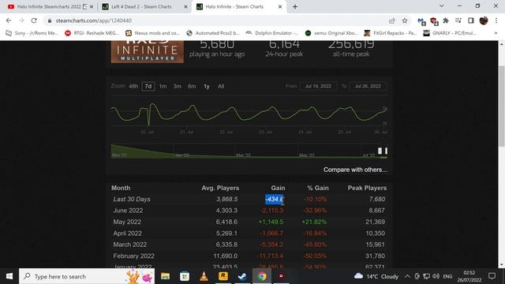Open the Automated Pcsx2 bookmark
Viewport: 505px width, 284px height.
pyautogui.click(x=213, y=33)
